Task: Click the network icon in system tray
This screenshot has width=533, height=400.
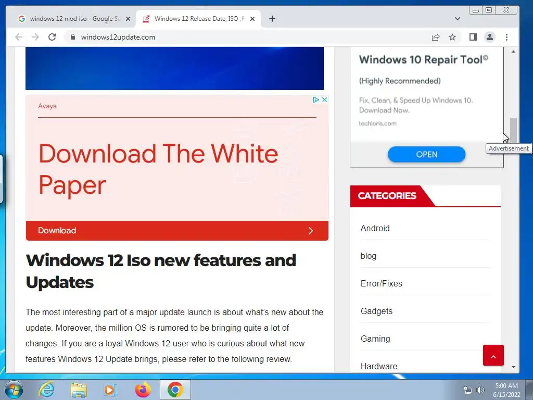Action: click(x=468, y=390)
